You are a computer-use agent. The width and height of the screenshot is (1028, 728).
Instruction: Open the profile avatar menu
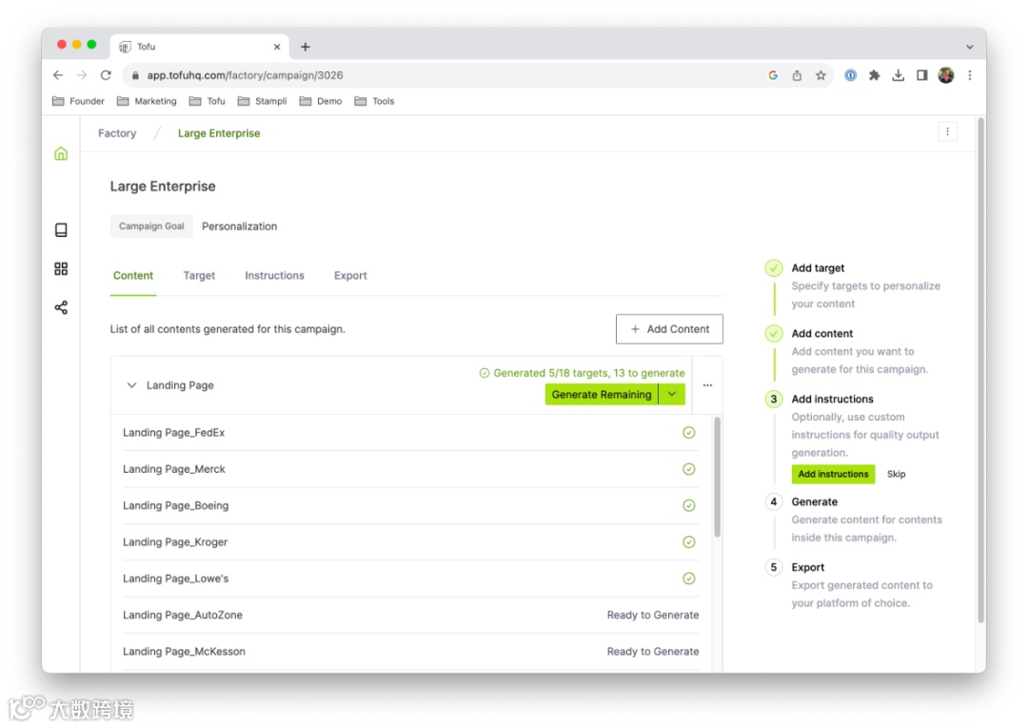(x=945, y=75)
